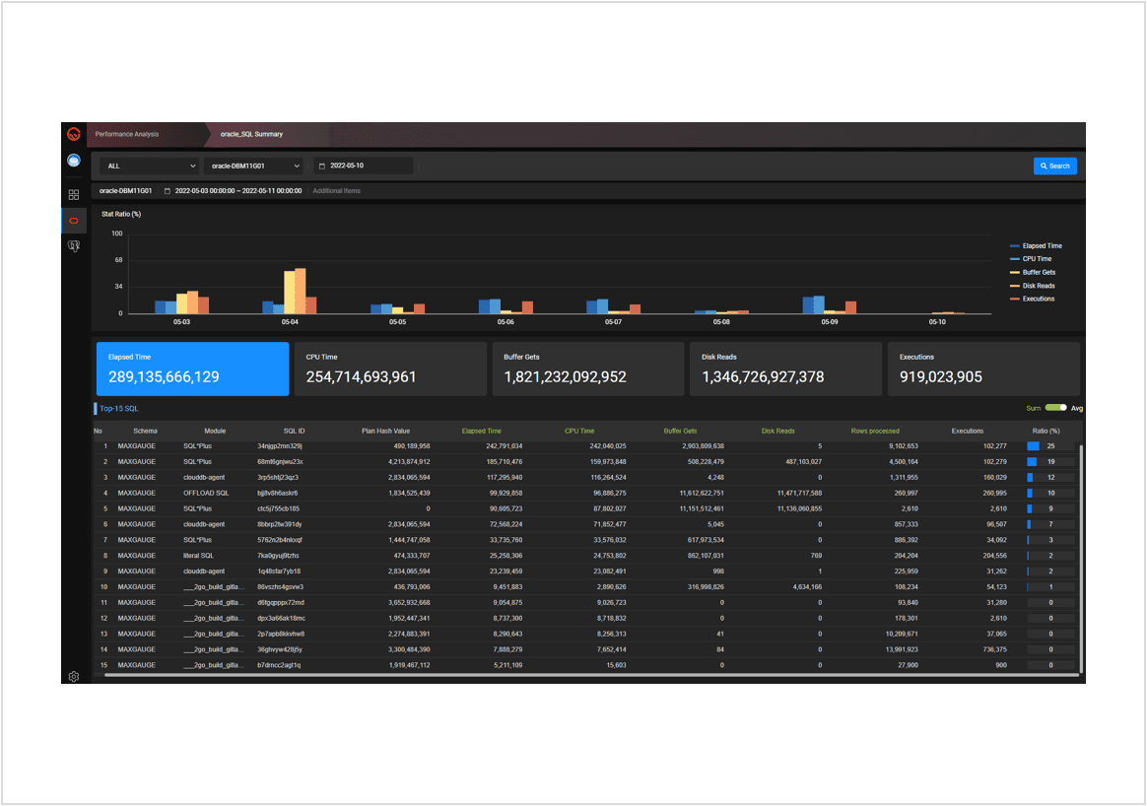Image resolution: width=1147 pixels, height=806 pixels.
Task: Click calendar icon next to the date range
Action: click(168, 191)
